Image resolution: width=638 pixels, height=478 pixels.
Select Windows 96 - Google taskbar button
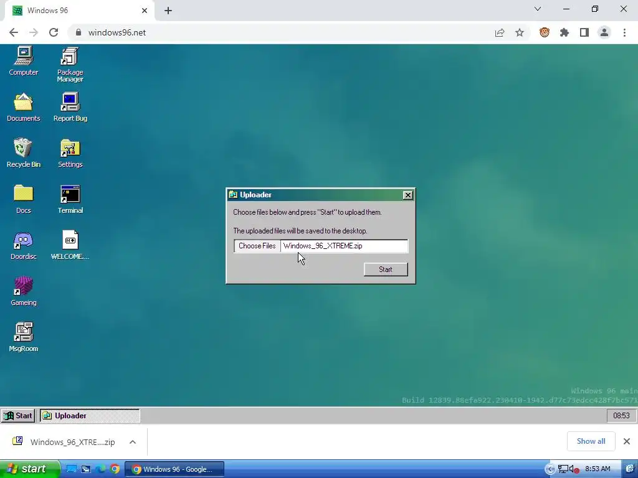click(174, 469)
